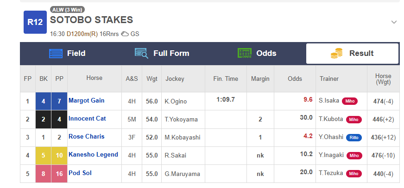Click the blue Field list icon
404x188 pixels.
coord(56,54)
